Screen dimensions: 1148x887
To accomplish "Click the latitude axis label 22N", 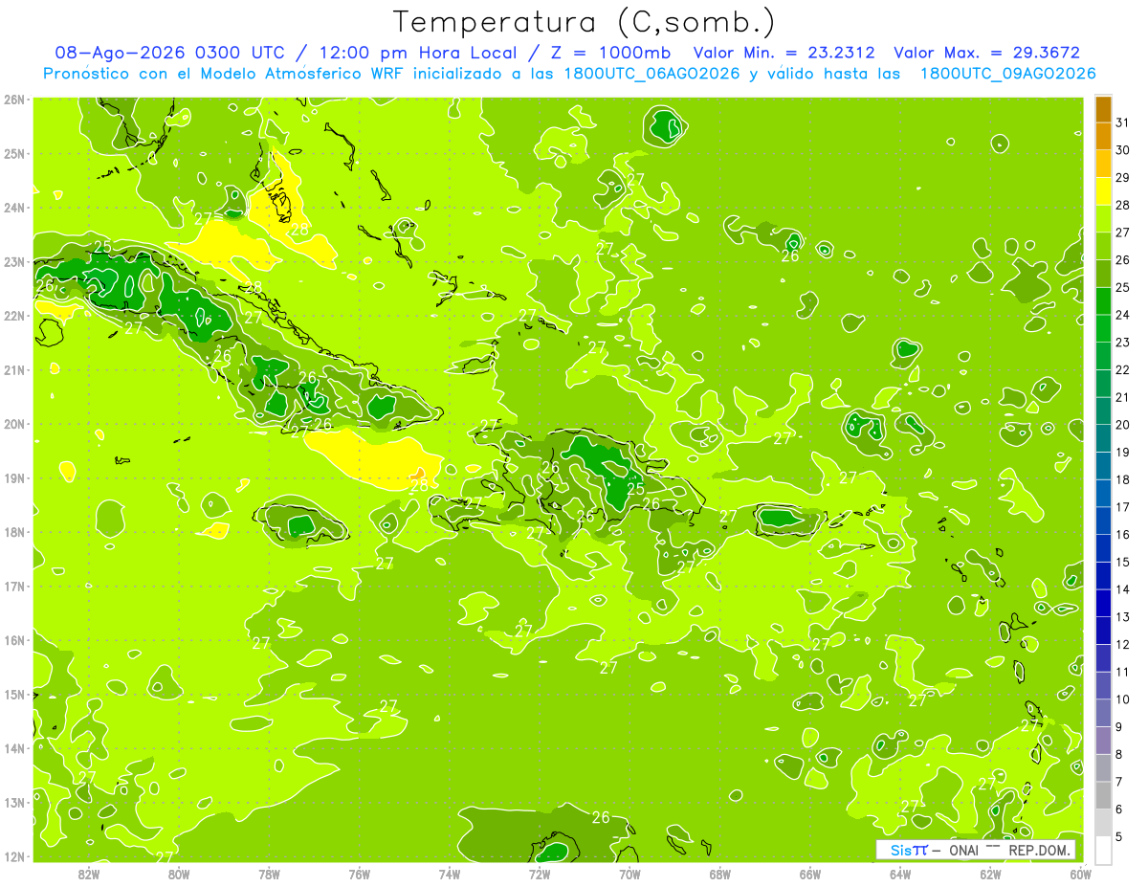I will [14, 316].
